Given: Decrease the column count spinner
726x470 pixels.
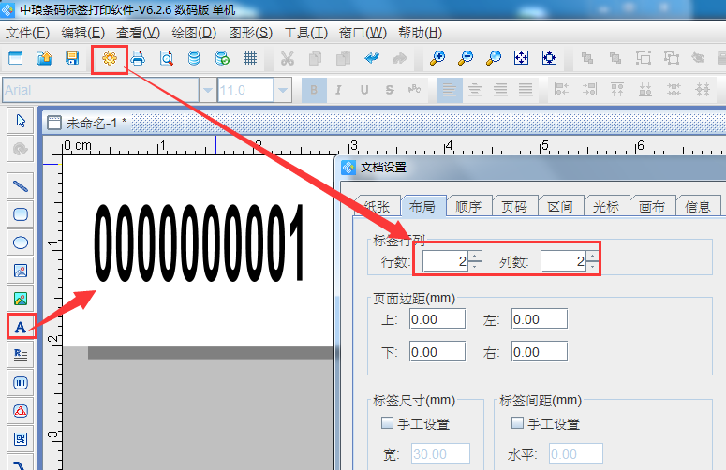Looking at the screenshot, I should click(593, 267).
